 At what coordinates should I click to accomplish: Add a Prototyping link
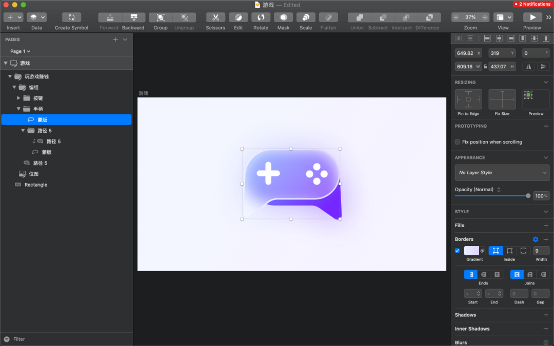point(546,126)
